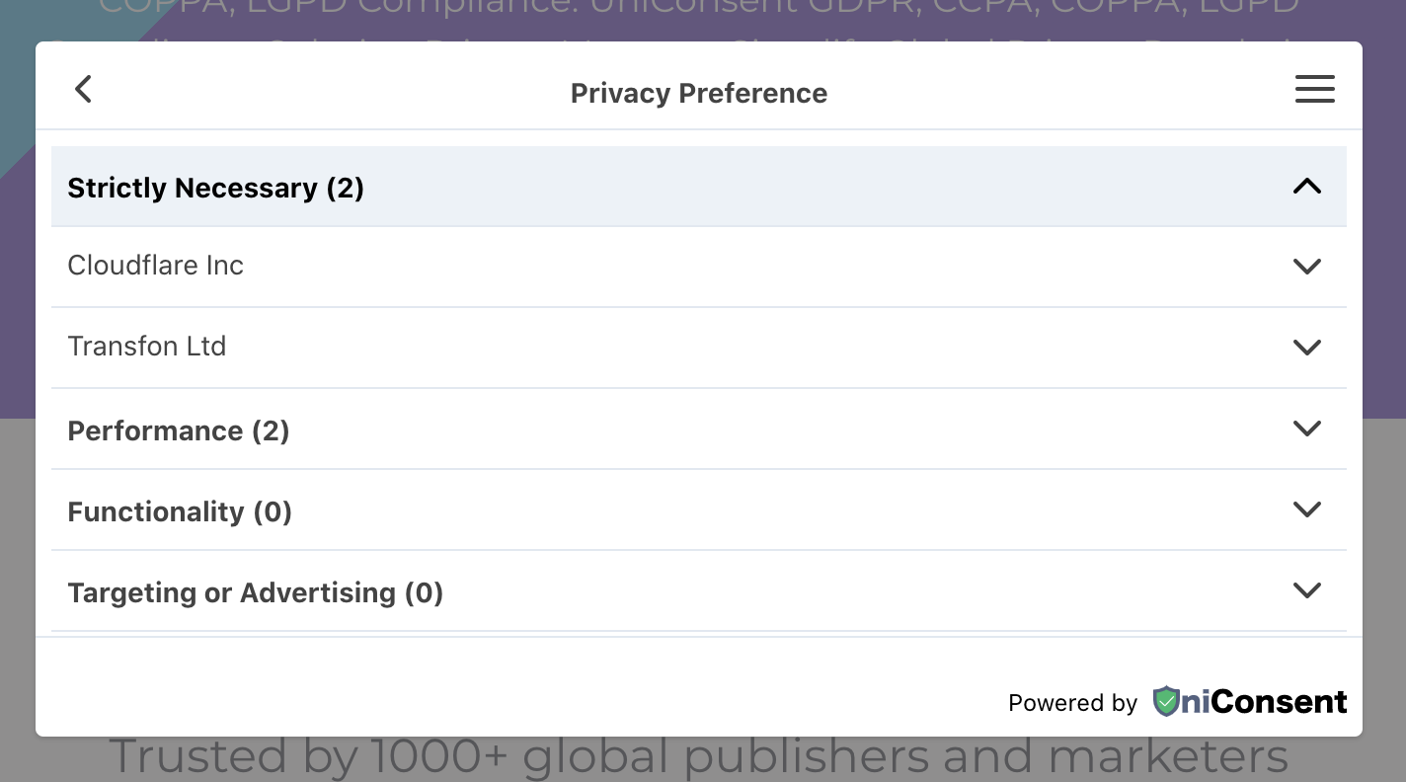
Task: Click the Privacy Preference title
Action: pyautogui.click(x=699, y=93)
